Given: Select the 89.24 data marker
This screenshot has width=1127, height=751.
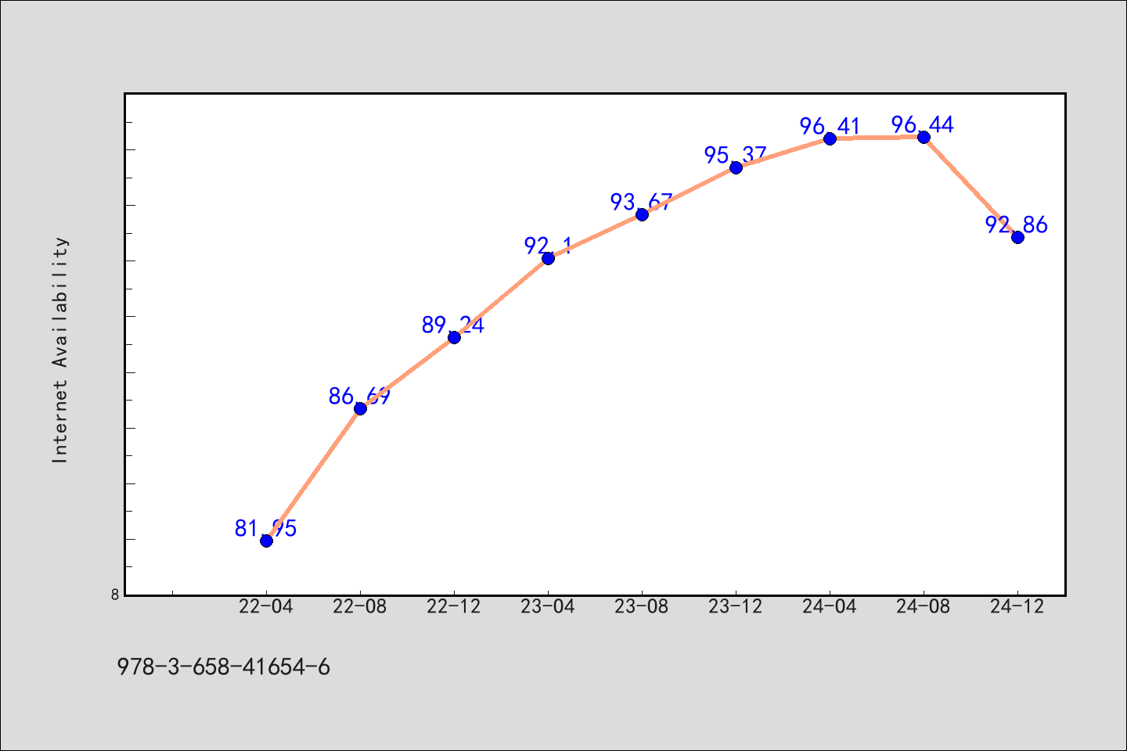Looking at the screenshot, I should pyautogui.click(x=454, y=337).
